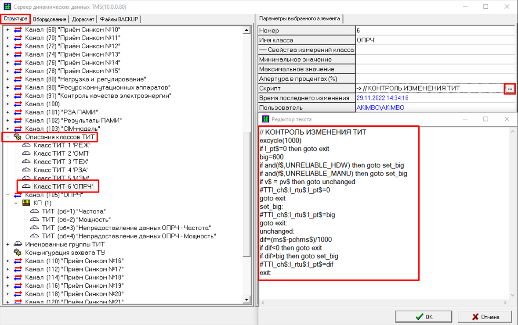Click the Редактор текста window title icon
Viewport: 518px width, 325px height.
click(x=265, y=119)
